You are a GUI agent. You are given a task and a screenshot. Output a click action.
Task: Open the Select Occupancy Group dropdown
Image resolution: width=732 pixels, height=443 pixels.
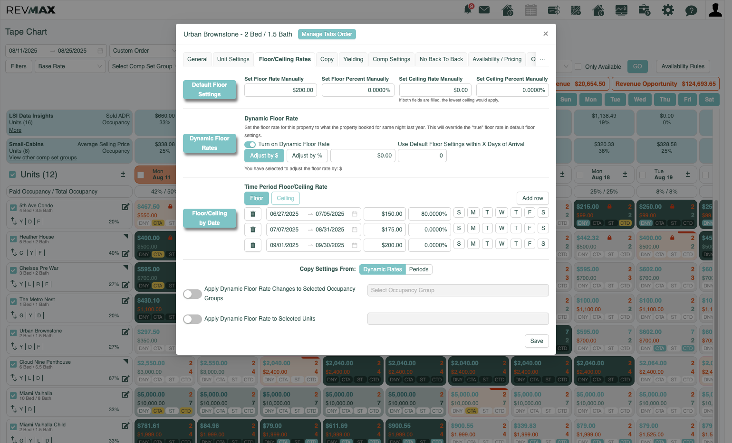[458, 290]
